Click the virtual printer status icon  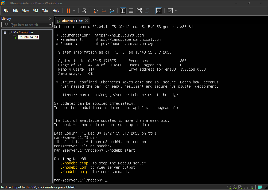click(246, 187)
